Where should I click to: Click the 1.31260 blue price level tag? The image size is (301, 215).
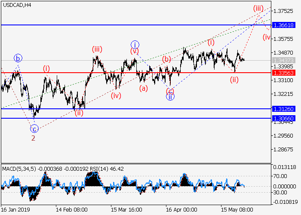pos(286,109)
